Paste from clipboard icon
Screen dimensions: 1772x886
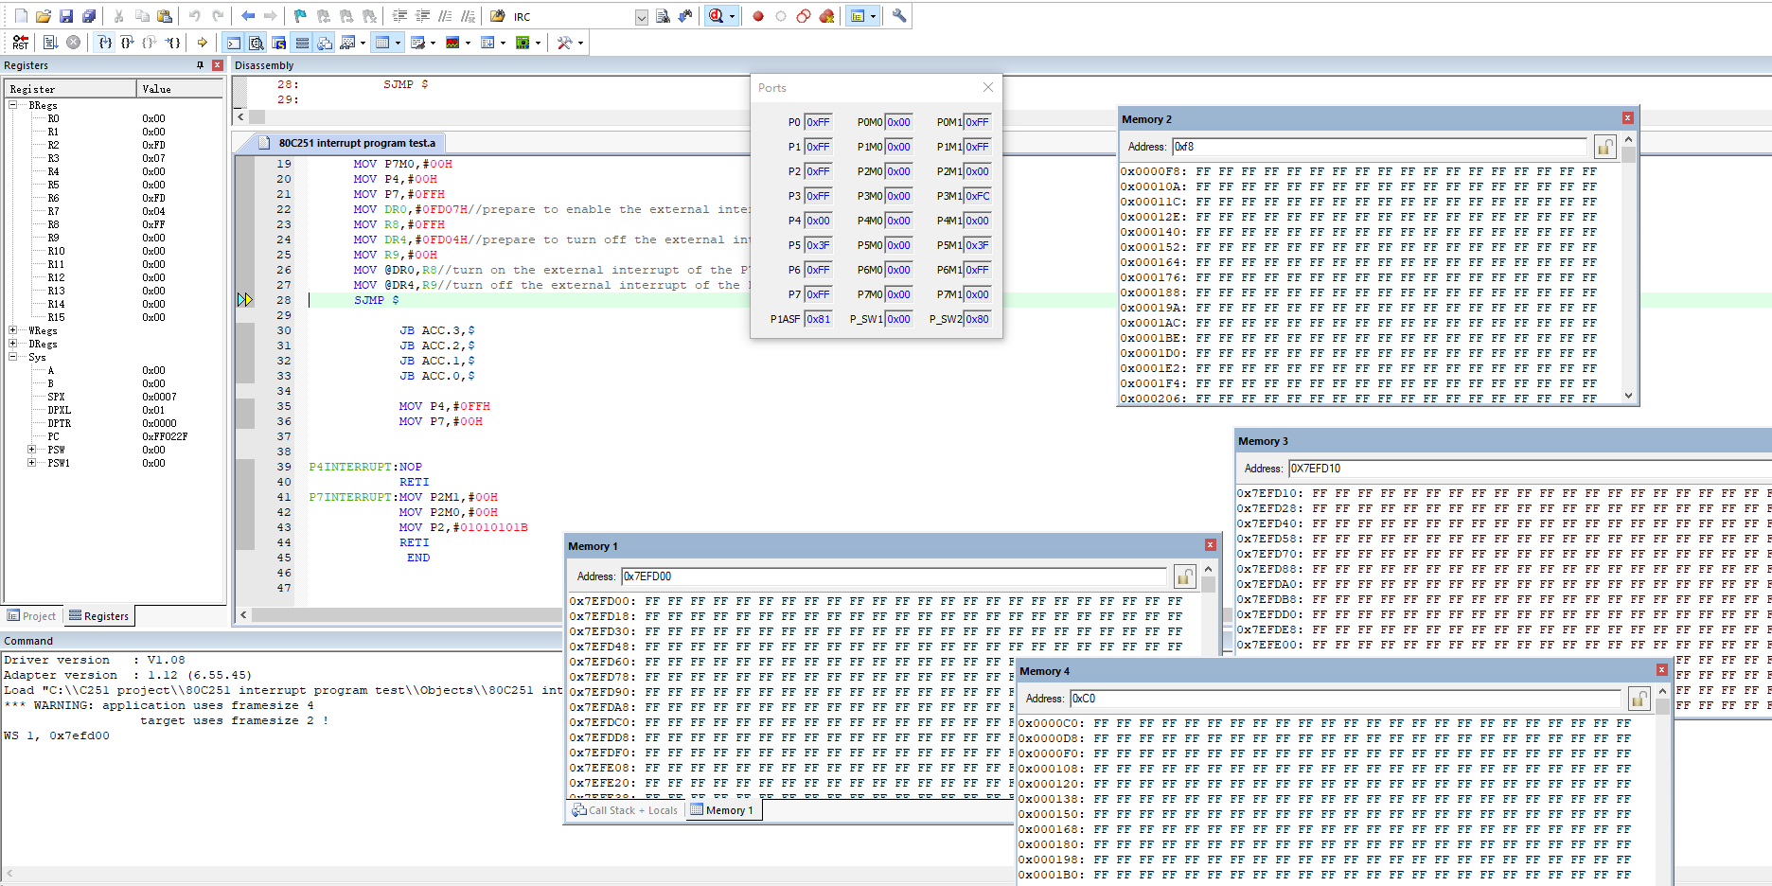tap(165, 16)
